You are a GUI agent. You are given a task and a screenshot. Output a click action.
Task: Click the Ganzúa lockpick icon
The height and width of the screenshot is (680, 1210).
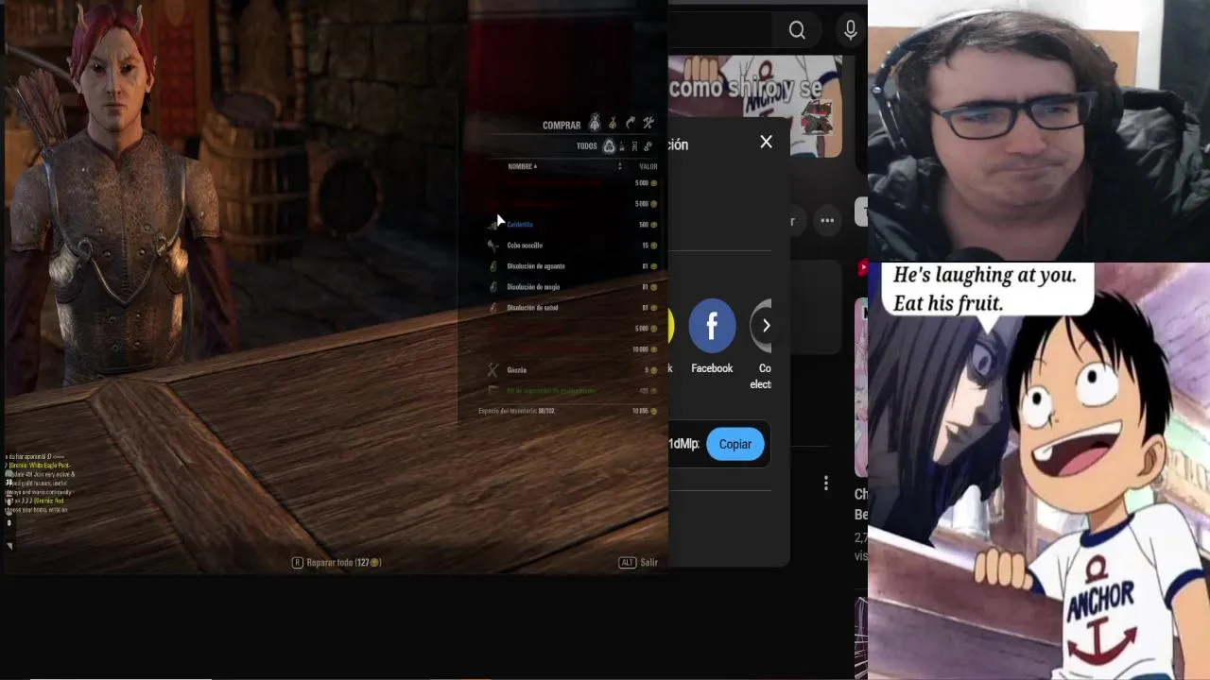(493, 370)
